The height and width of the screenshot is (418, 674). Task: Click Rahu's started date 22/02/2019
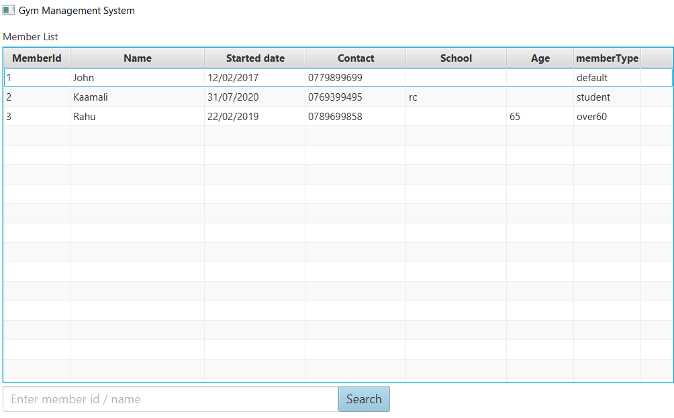(233, 117)
